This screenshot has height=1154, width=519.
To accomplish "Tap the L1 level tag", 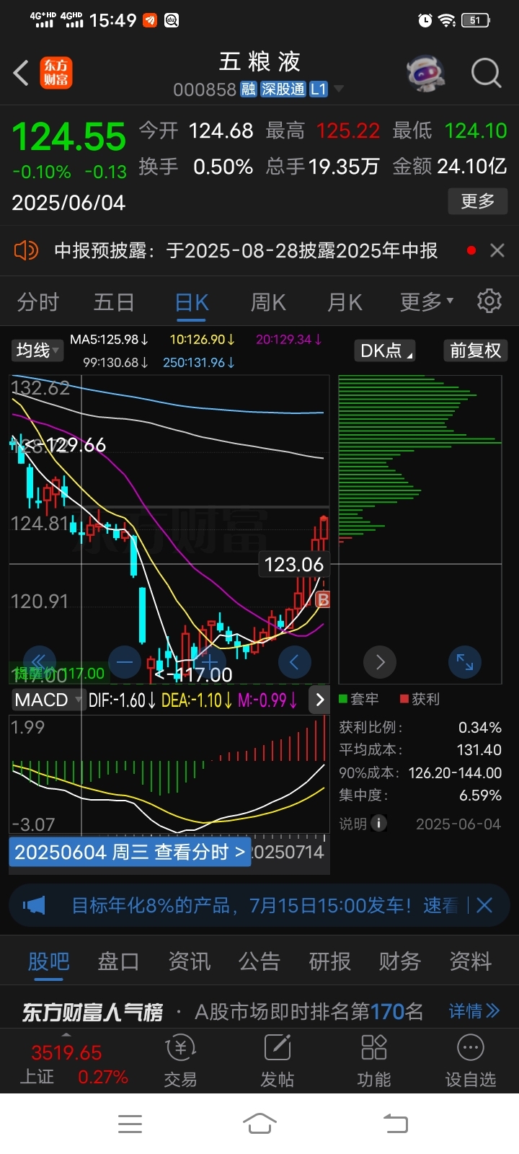I will pyautogui.click(x=319, y=89).
